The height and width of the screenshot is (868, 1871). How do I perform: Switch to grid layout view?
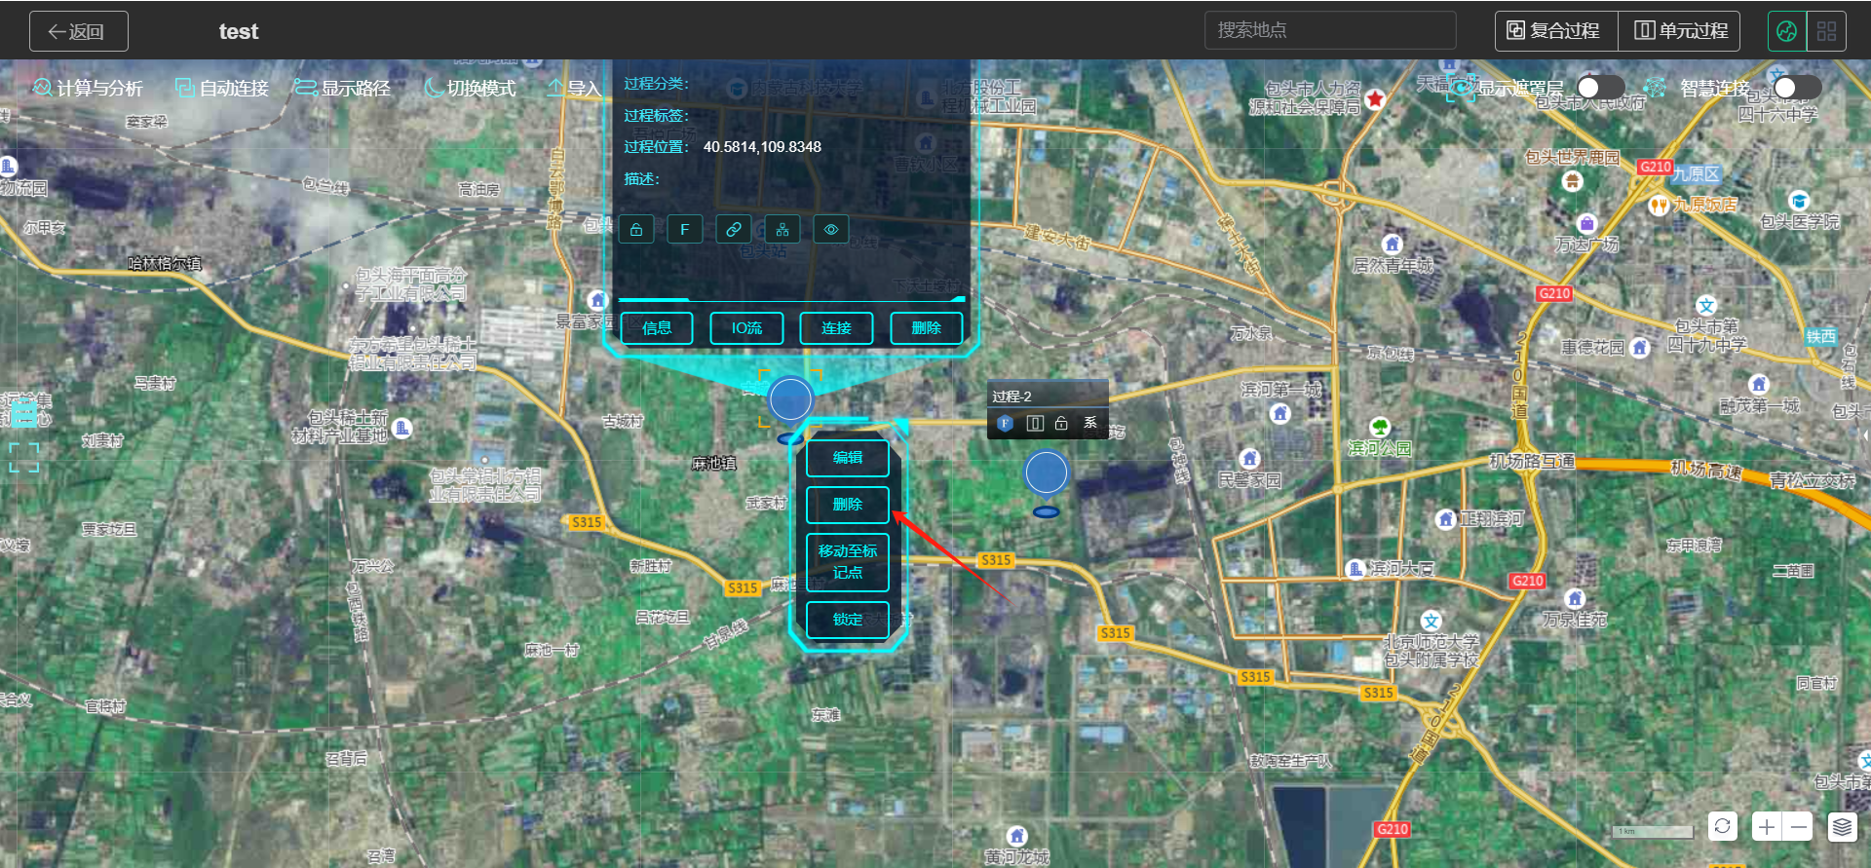click(1826, 31)
